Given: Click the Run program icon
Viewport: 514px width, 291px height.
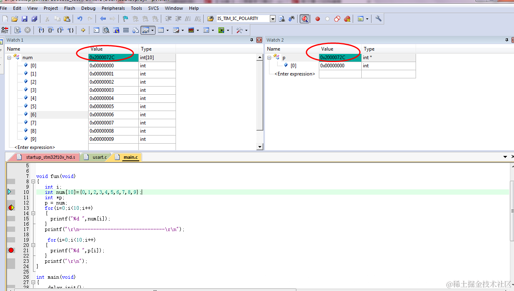Looking at the screenshot, I should tap(18, 30).
